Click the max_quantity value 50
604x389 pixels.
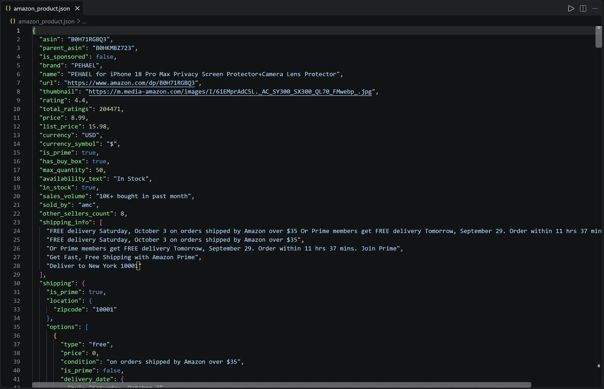pyautogui.click(x=99, y=170)
